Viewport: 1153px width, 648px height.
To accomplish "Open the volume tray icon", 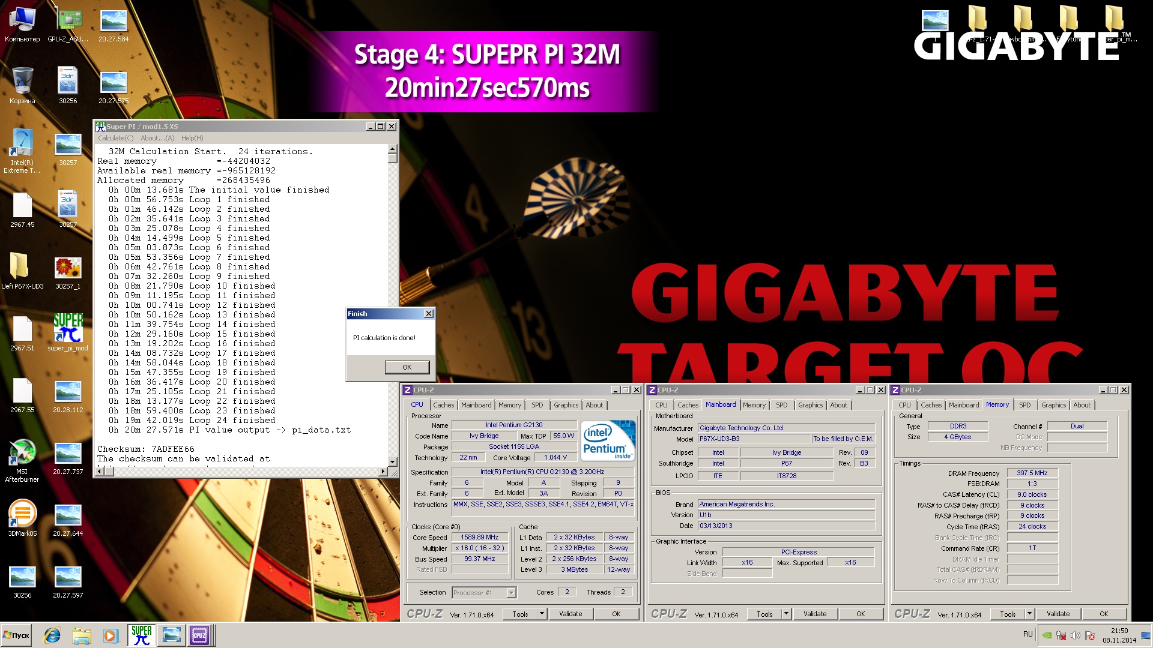I will [1075, 635].
